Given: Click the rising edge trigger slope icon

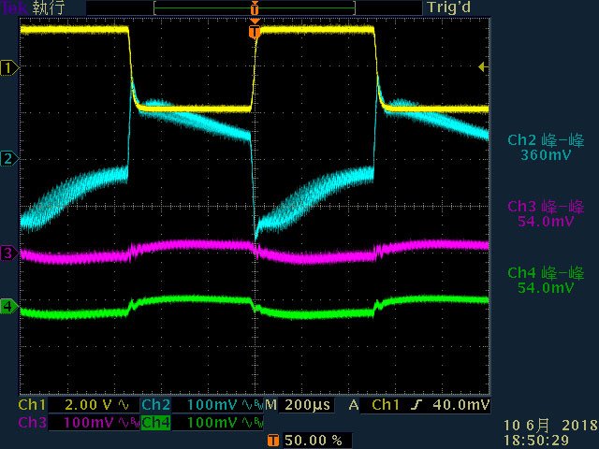Looking at the screenshot, I should (x=416, y=405).
